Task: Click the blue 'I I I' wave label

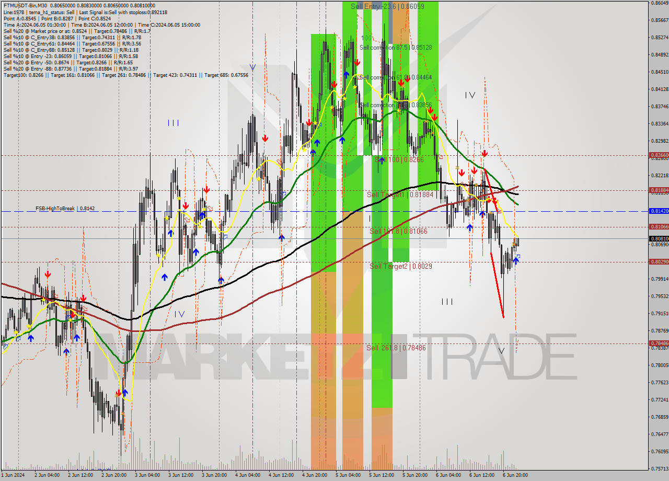Action: pyautogui.click(x=174, y=123)
